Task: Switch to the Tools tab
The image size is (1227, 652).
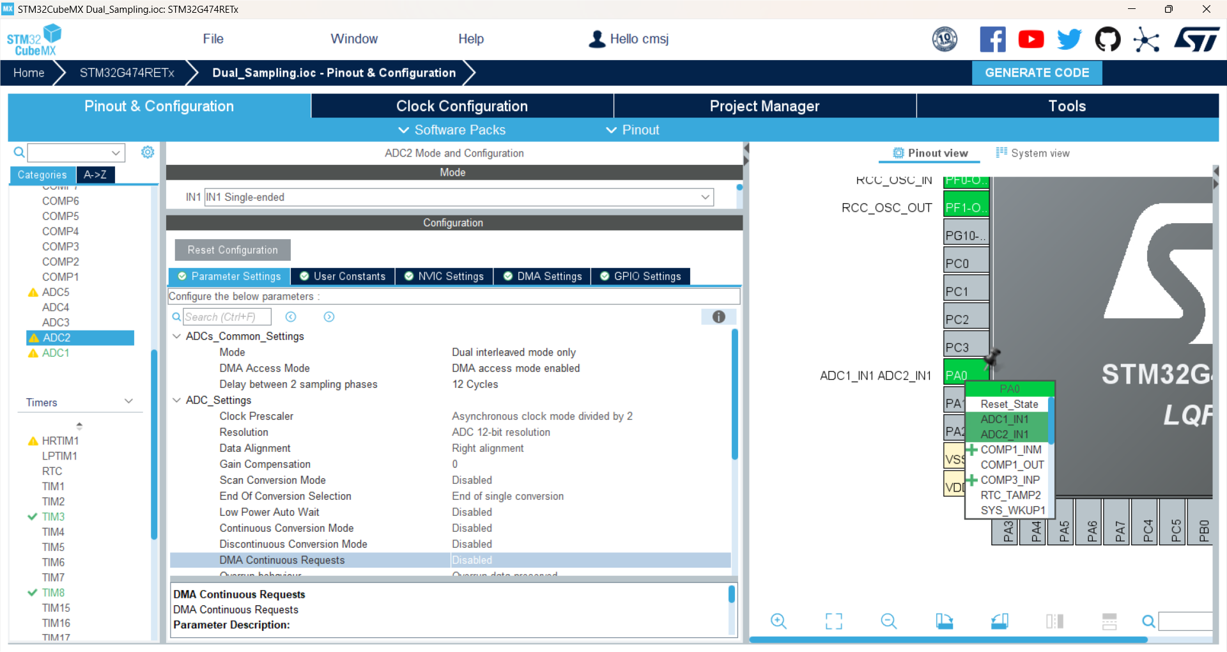Action: (1067, 106)
